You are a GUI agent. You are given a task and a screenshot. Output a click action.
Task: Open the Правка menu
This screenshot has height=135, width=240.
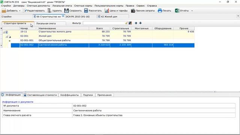tap(130, 6)
